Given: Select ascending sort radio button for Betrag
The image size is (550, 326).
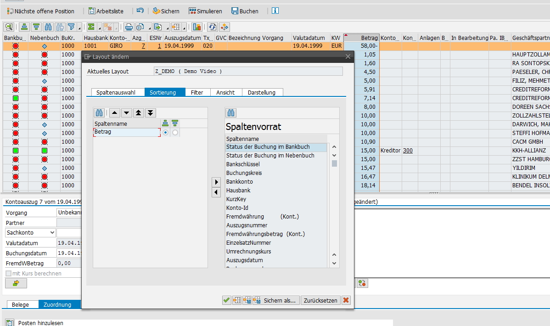Looking at the screenshot, I should pos(165,132).
